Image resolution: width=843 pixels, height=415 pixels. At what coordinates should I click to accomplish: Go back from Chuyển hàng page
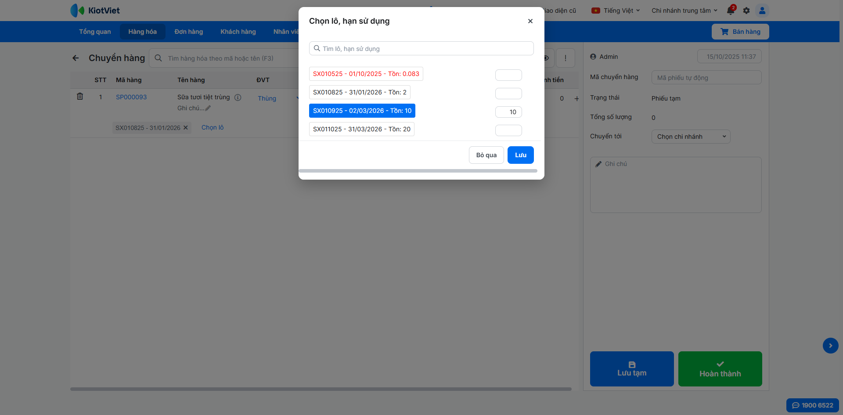(76, 58)
